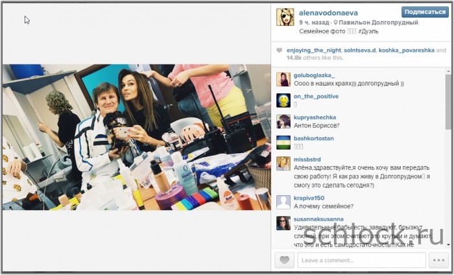
Task: Open the alenavodonaeva username link
Action: coord(328,13)
